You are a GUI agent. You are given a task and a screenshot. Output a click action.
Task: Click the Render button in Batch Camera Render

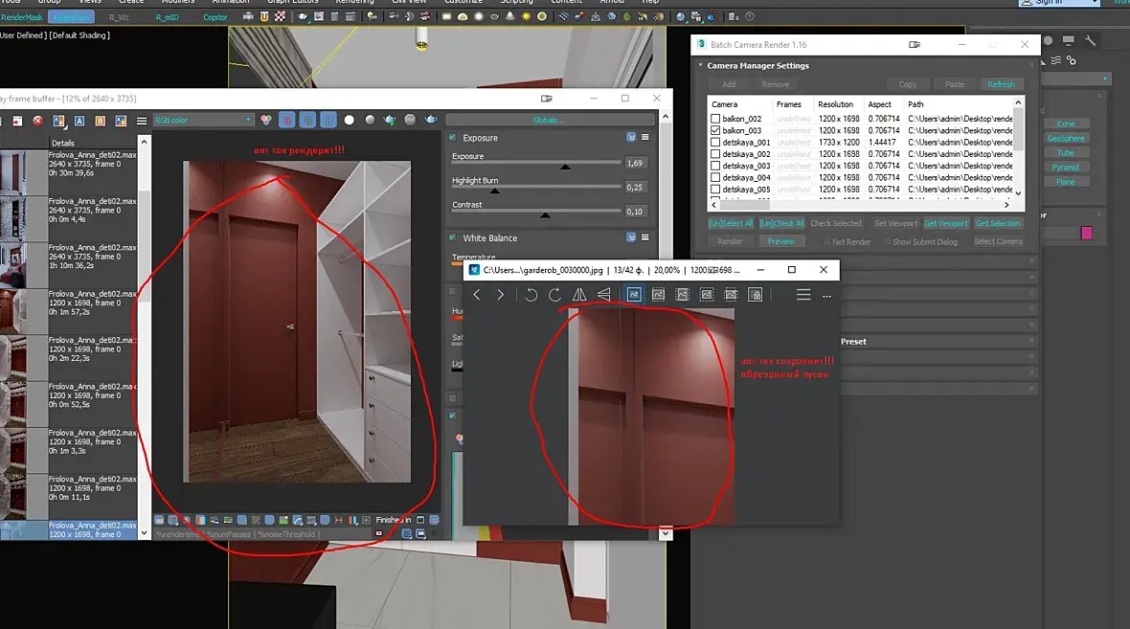[730, 241]
